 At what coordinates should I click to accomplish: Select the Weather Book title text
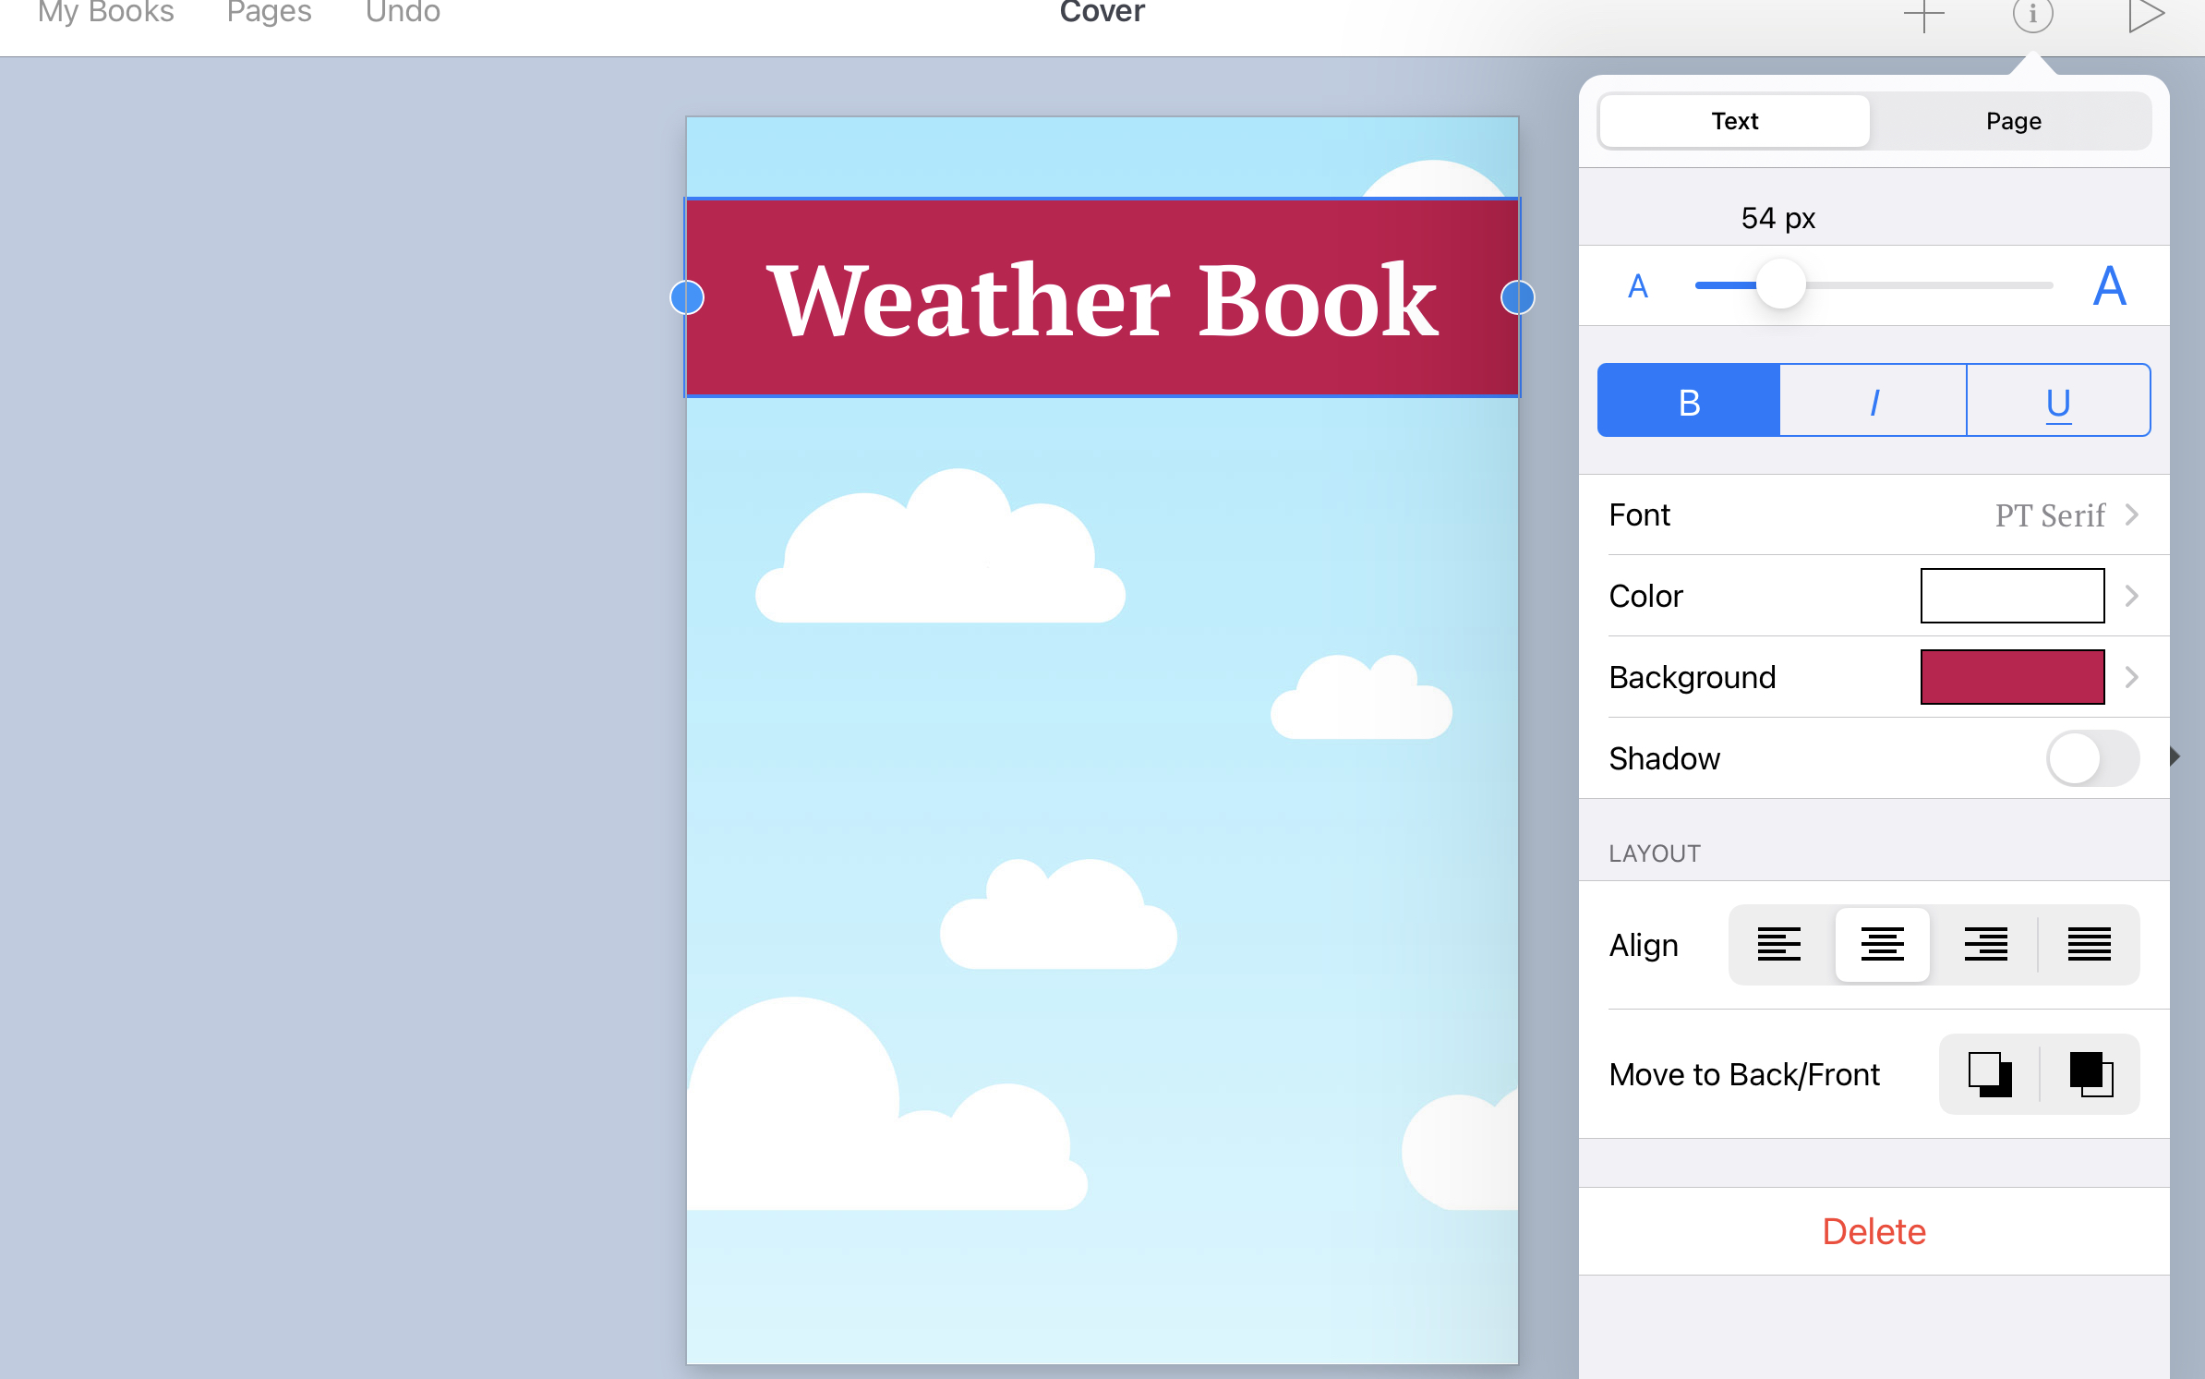(x=1102, y=300)
